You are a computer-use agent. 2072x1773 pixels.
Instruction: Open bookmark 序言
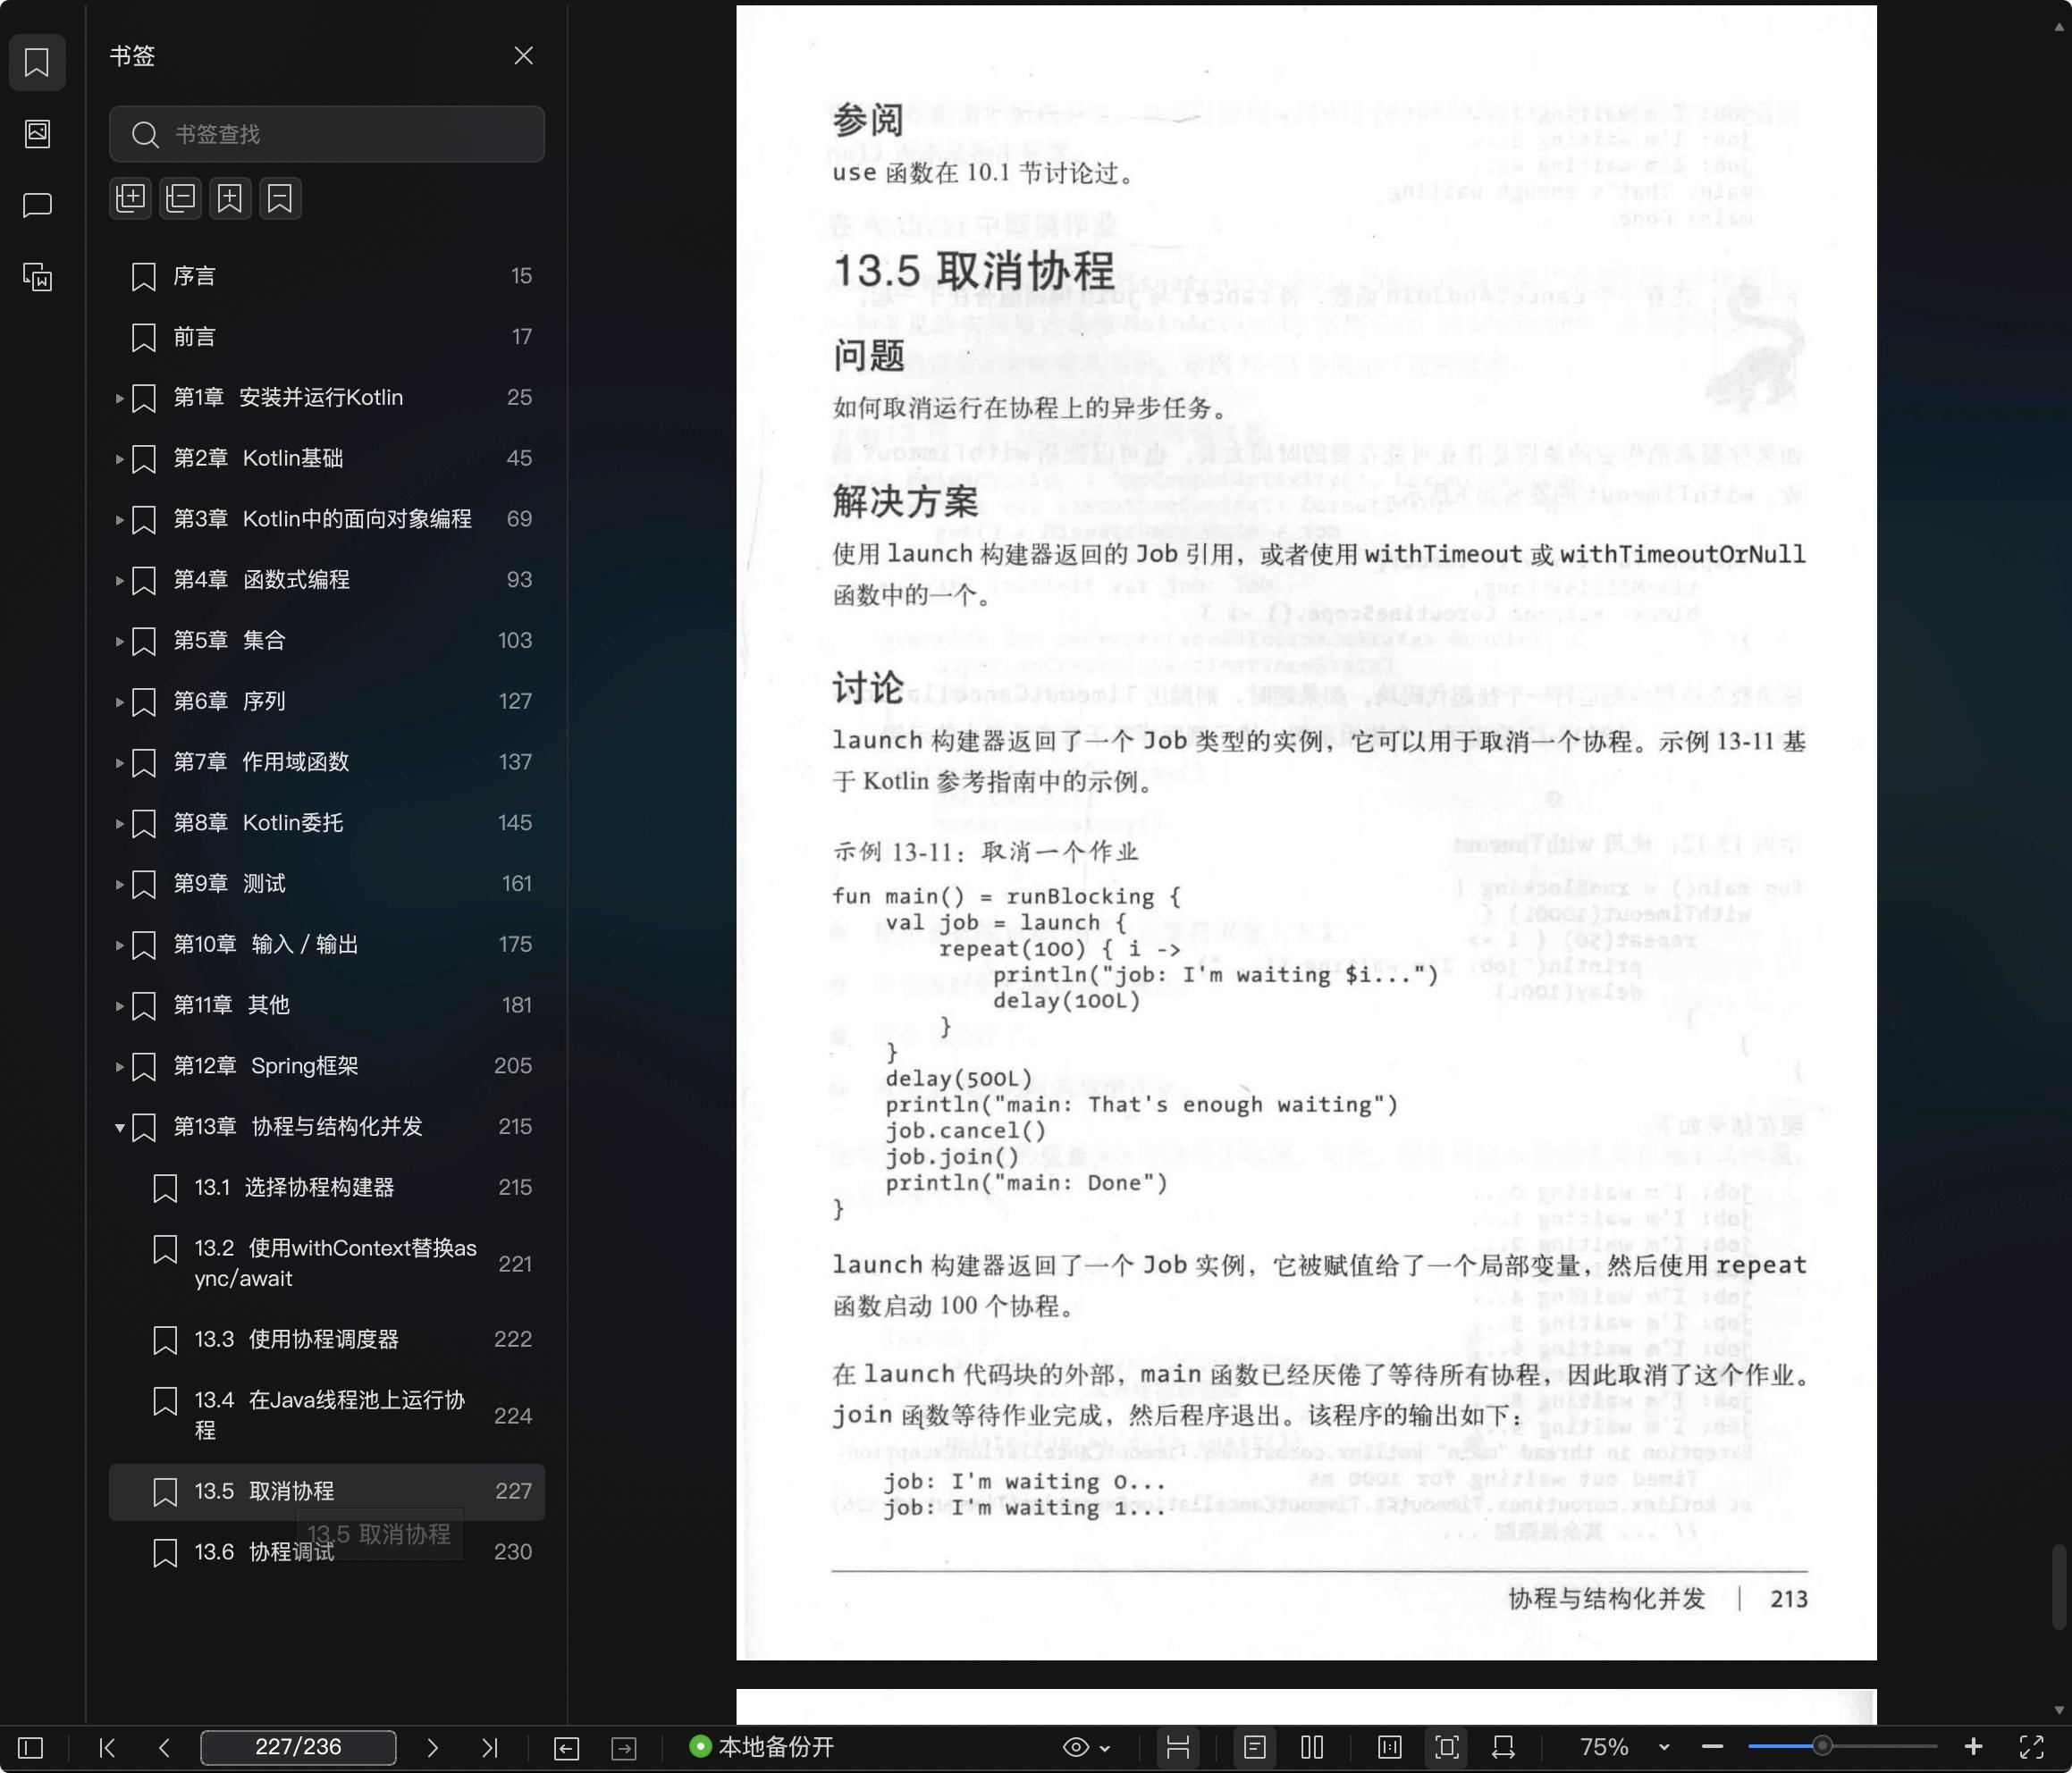(327, 276)
